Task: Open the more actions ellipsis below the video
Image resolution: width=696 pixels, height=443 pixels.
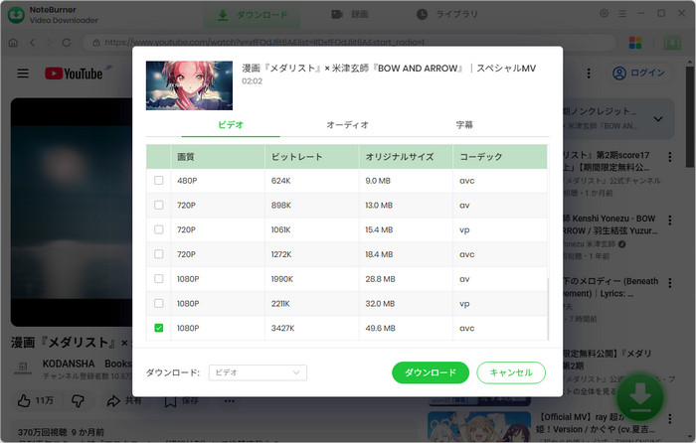Action: 229,401
